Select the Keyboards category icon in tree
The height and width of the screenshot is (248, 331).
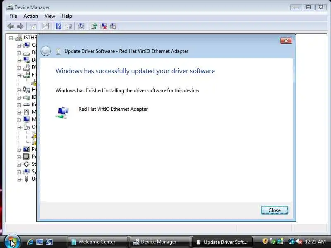pyautogui.click(x=26, y=105)
